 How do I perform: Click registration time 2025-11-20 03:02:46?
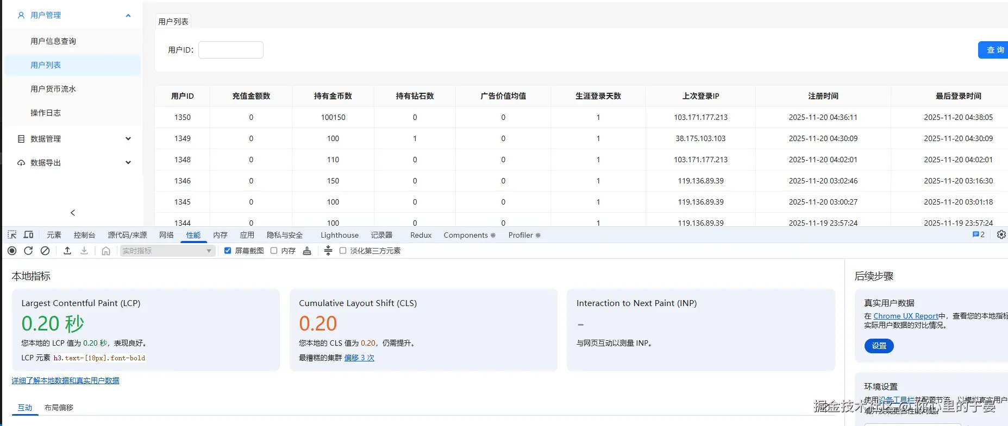coord(823,181)
